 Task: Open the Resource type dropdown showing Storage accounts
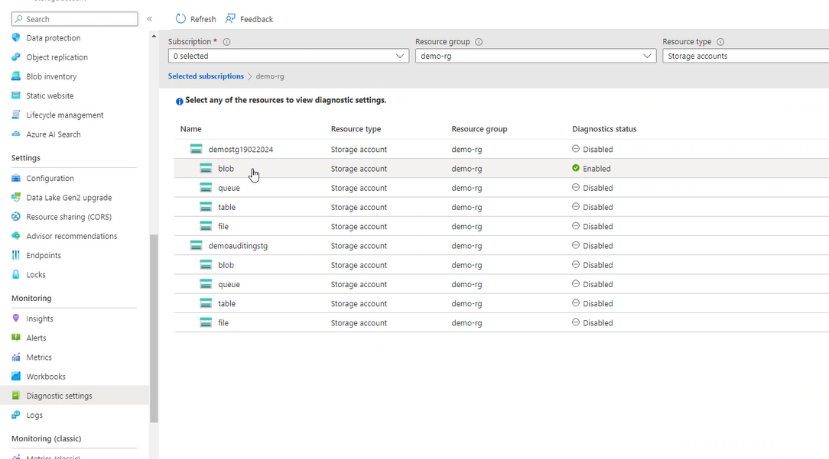746,56
